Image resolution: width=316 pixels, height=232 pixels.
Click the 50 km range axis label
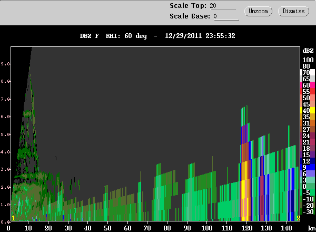click(x=107, y=228)
